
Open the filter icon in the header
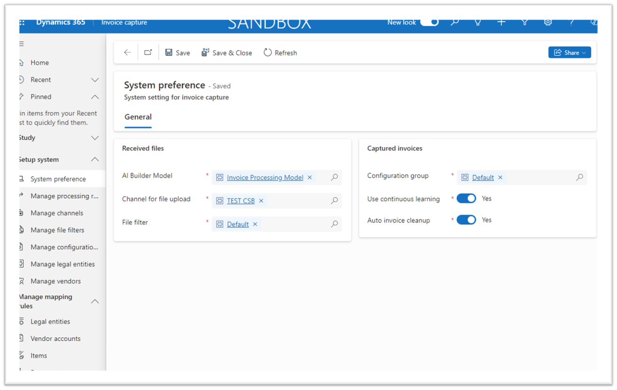click(524, 22)
